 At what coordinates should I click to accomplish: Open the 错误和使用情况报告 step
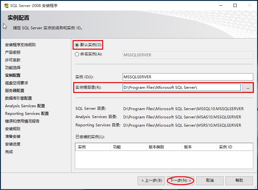point(22,121)
